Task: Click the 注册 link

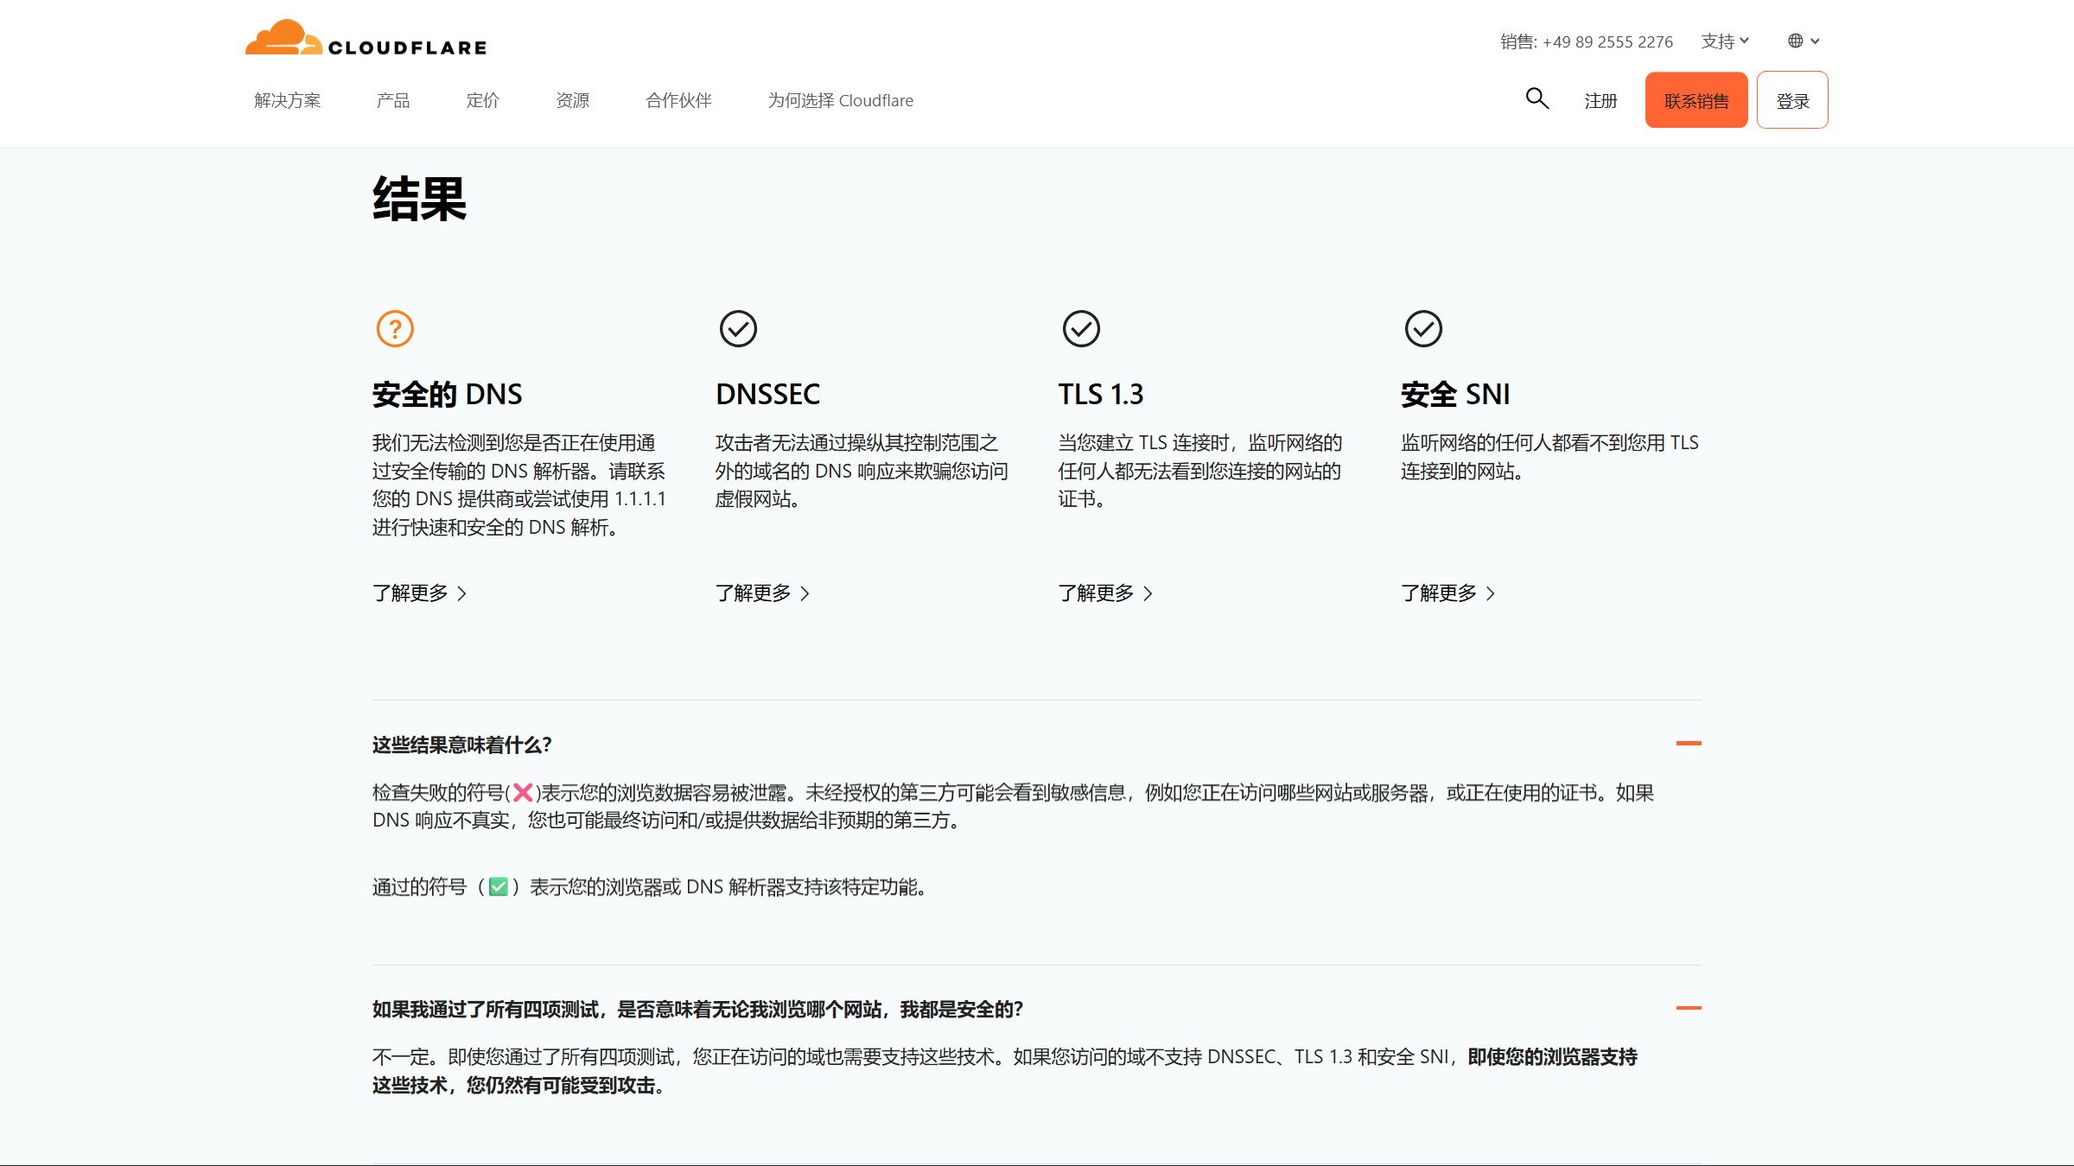Action: pos(1600,101)
